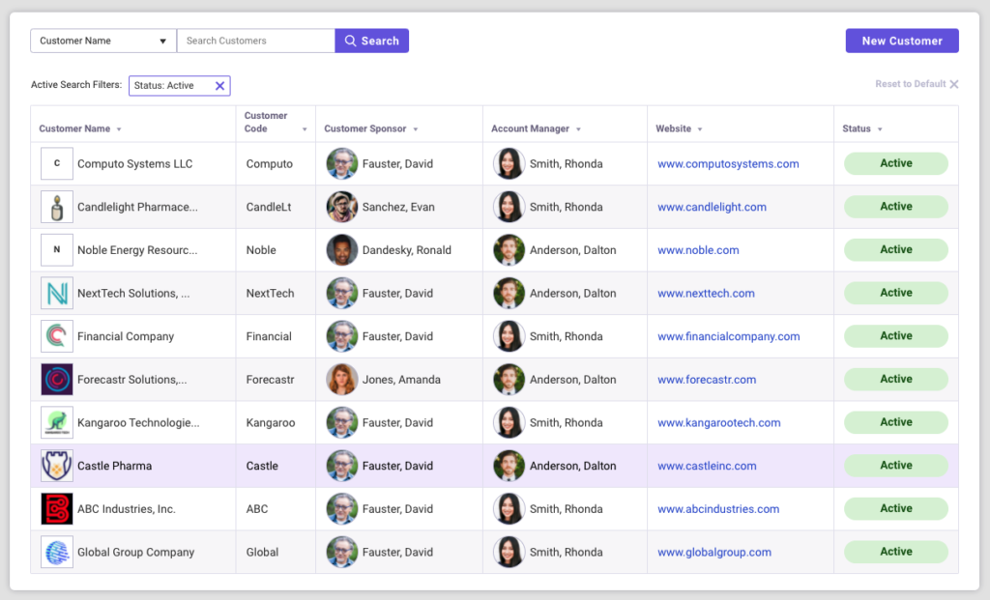Remove the Status: Active filter chip
This screenshot has width=990, height=600.
(220, 86)
